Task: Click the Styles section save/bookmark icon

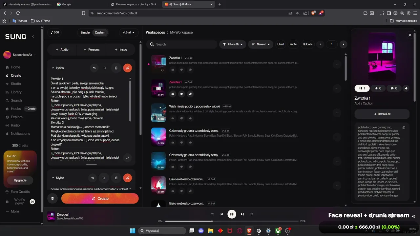Action: [x=104, y=178]
